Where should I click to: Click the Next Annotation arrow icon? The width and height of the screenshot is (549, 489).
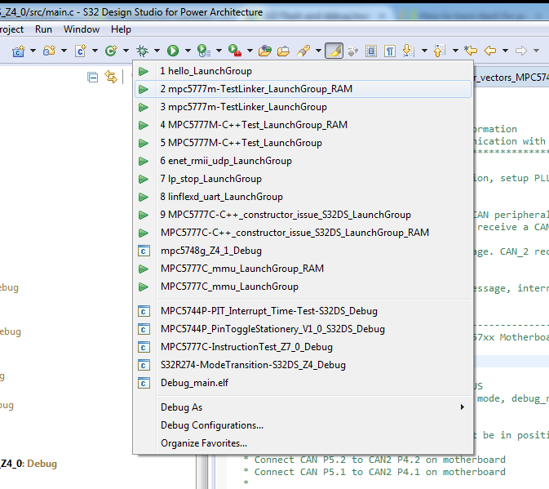coord(409,51)
